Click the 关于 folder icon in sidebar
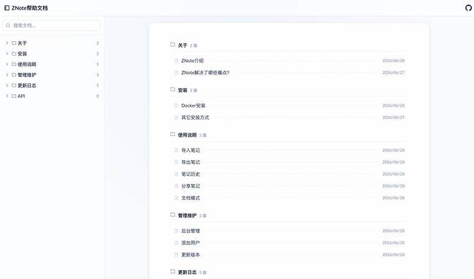This screenshot has height=279, width=474. (x=14, y=43)
